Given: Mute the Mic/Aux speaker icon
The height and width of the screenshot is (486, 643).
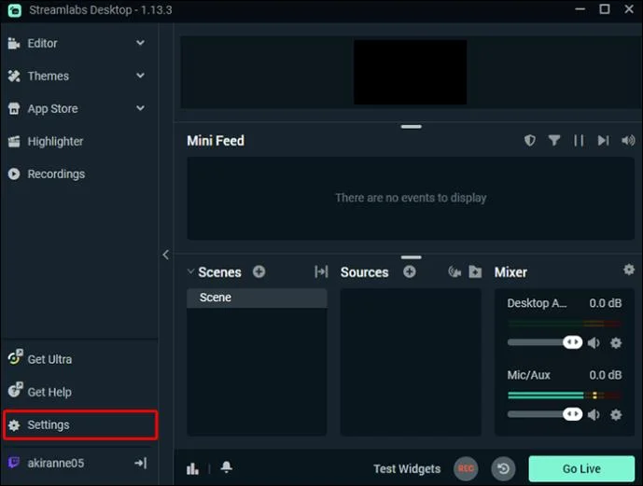Looking at the screenshot, I should click(x=594, y=415).
